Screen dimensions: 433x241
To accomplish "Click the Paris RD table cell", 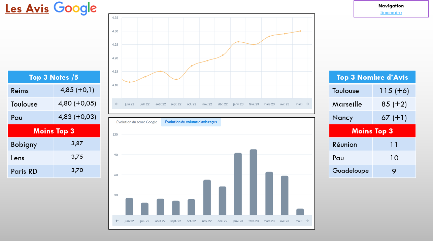I will coord(31,171).
